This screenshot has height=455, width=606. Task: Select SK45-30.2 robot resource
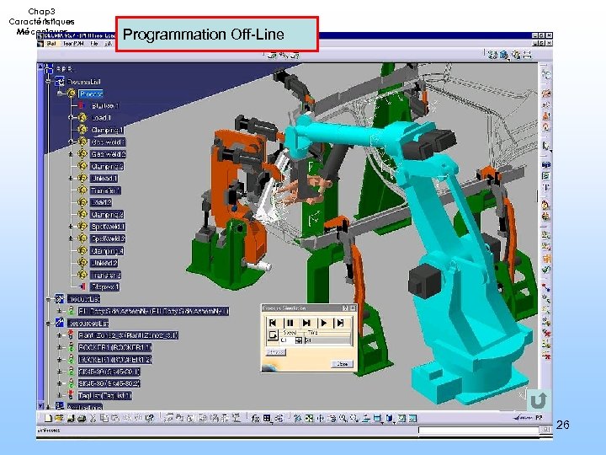tap(109, 383)
